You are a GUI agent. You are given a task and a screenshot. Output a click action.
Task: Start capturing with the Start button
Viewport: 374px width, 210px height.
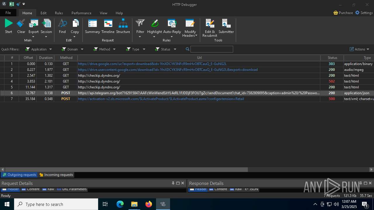8,26
